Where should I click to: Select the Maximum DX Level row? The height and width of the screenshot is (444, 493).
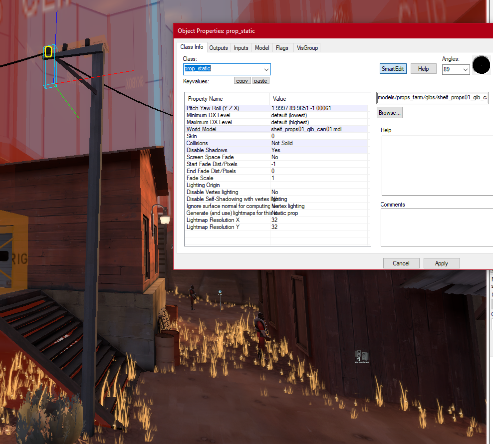click(276, 122)
